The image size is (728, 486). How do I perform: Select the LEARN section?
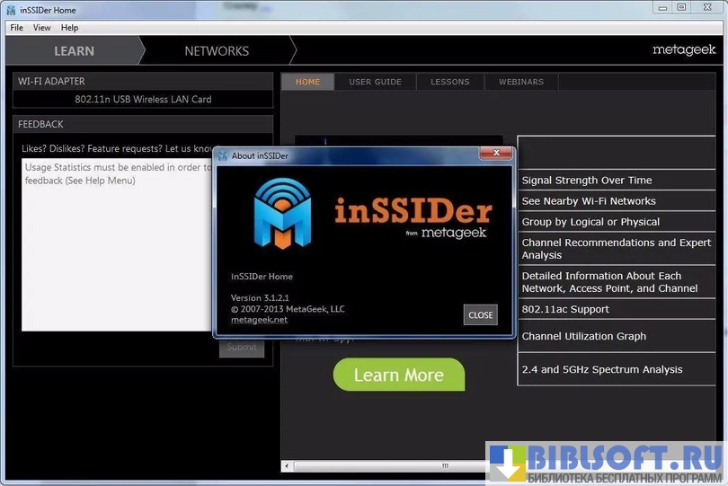click(x=74, y=51)
